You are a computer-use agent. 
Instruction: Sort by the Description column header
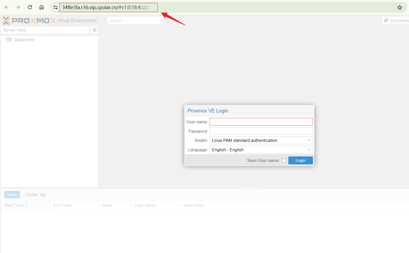294,205
